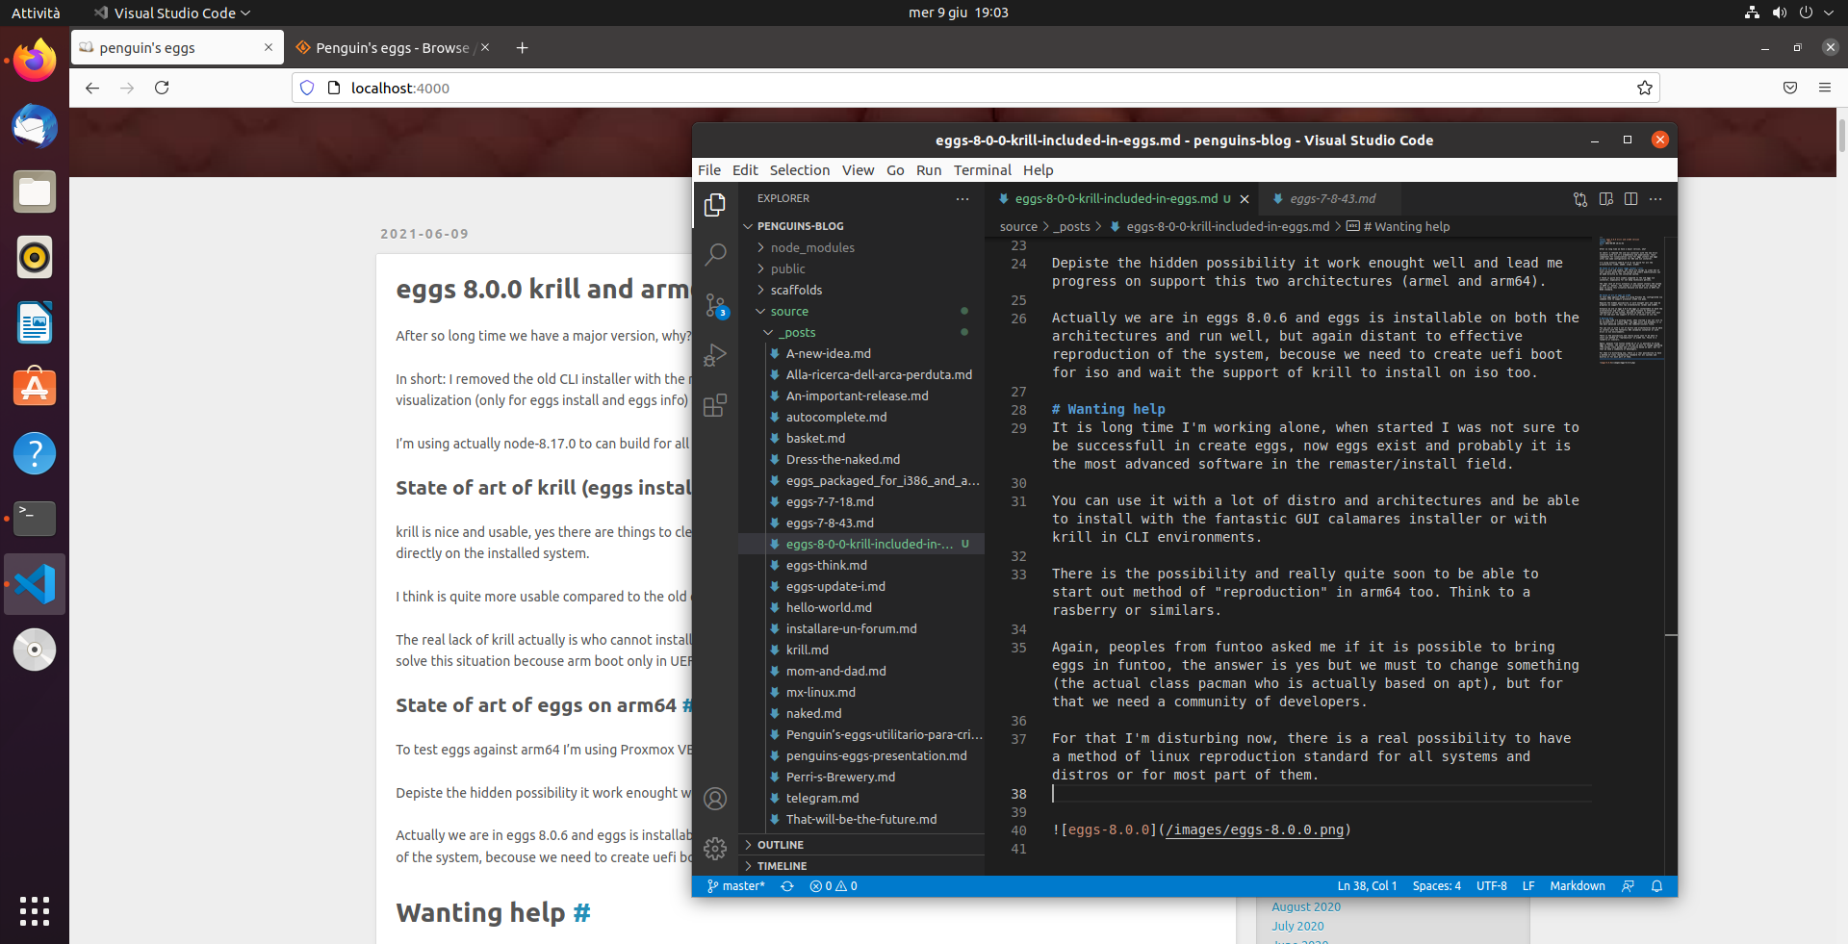Open Save to Pocket in Firefox
1848x944 pixels.
(1790, 88)
